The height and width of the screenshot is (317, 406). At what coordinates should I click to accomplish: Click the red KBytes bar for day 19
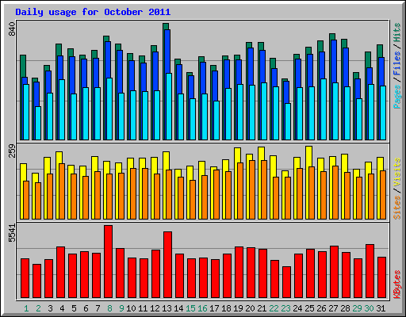(x=239, y=273)
